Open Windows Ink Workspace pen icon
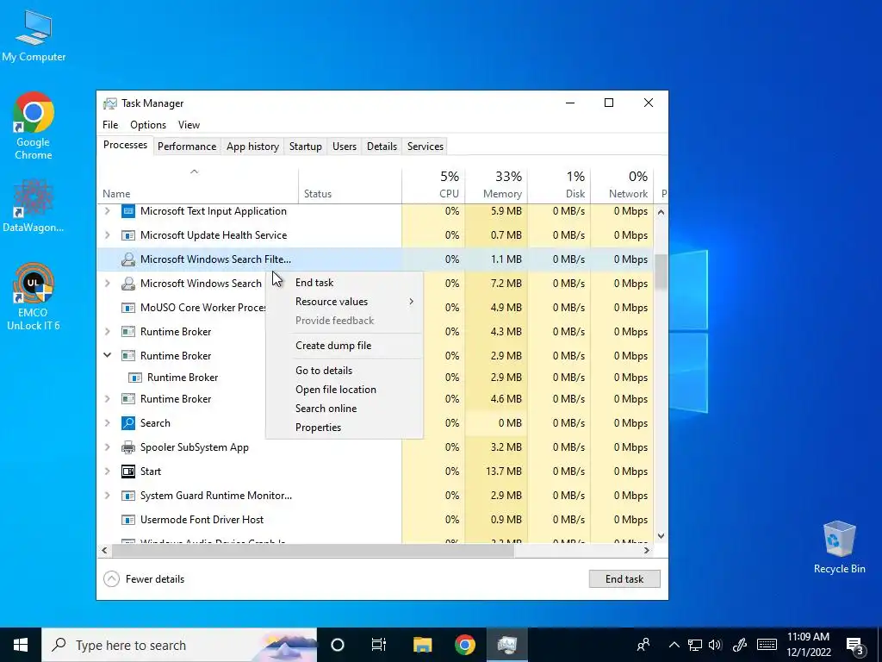882x662 pixels. [739, 645]
